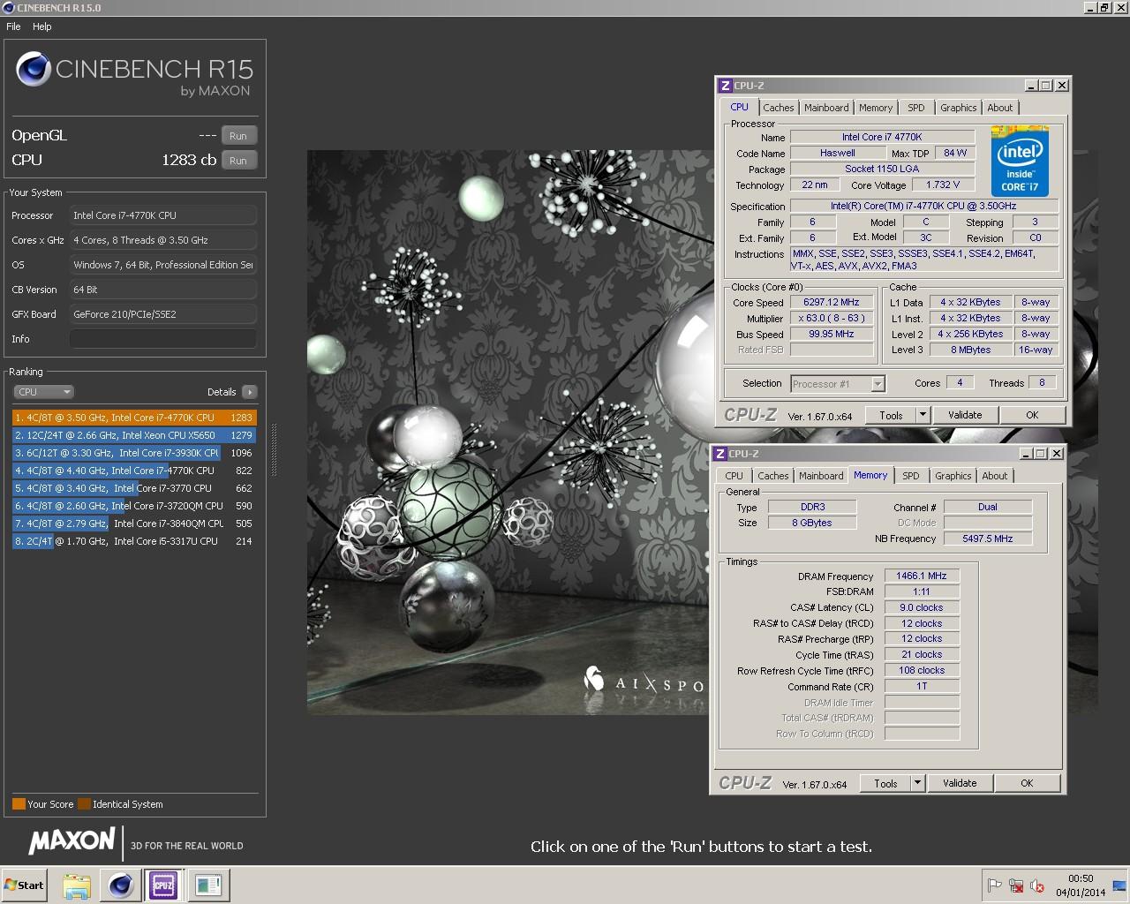Screen dimensions: 1130x904
Task: Select the Cinebench taskbar icon
Action: click(121, 885)
